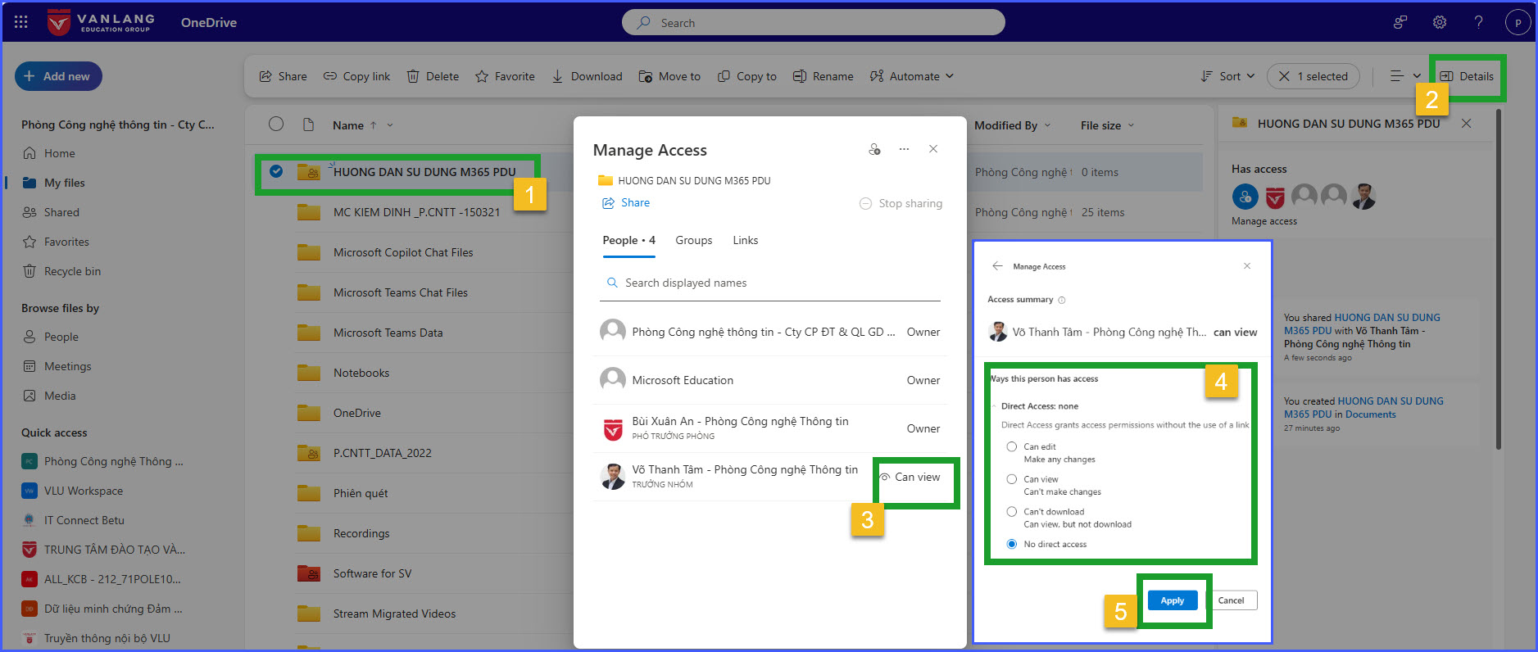Screen dimensions: 1538x652
Task: Open the app launcher waffle icon
Action: (21, 22)
